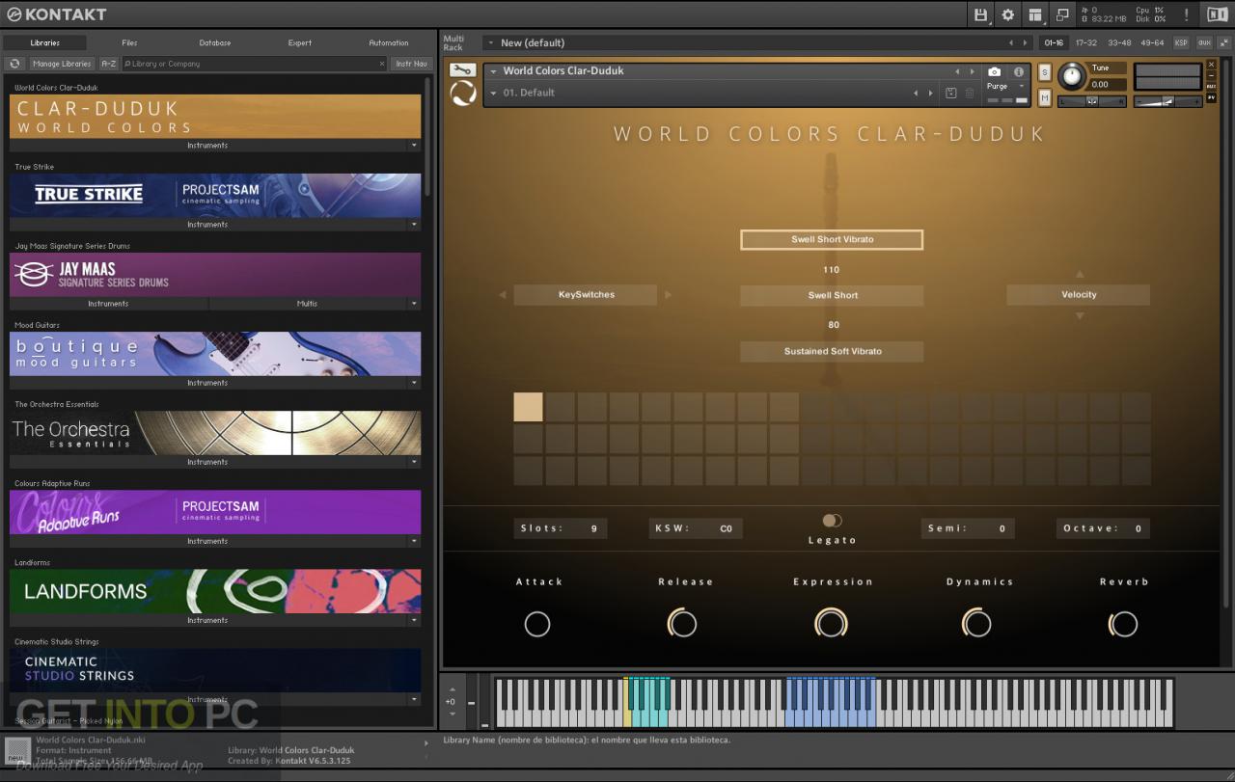Clear the library search with X
Image resolution: width=1235 pixels, height=782 pixels.
(381, 64)
